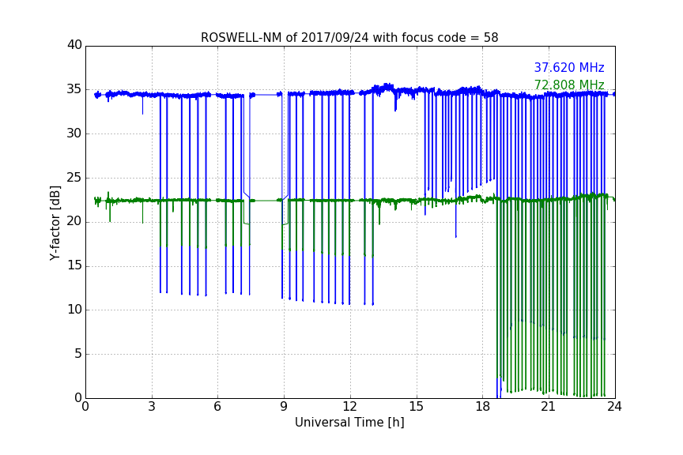Select the blue 37.620 MHz legend label
Viewport: 683px width, 455px height.
569,68
